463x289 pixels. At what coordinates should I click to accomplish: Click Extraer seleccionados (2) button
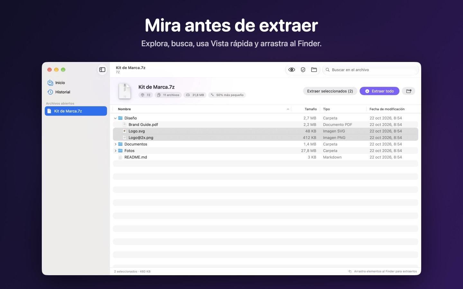tap(330, 91)
